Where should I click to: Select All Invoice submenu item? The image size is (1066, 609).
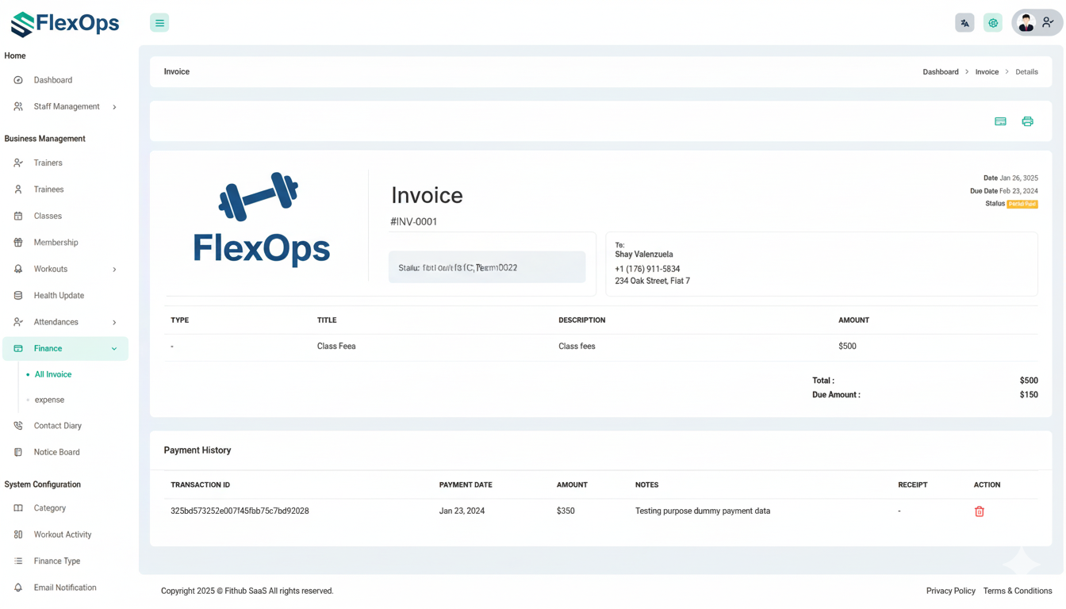pyautogui.click(x=53, y=374)
